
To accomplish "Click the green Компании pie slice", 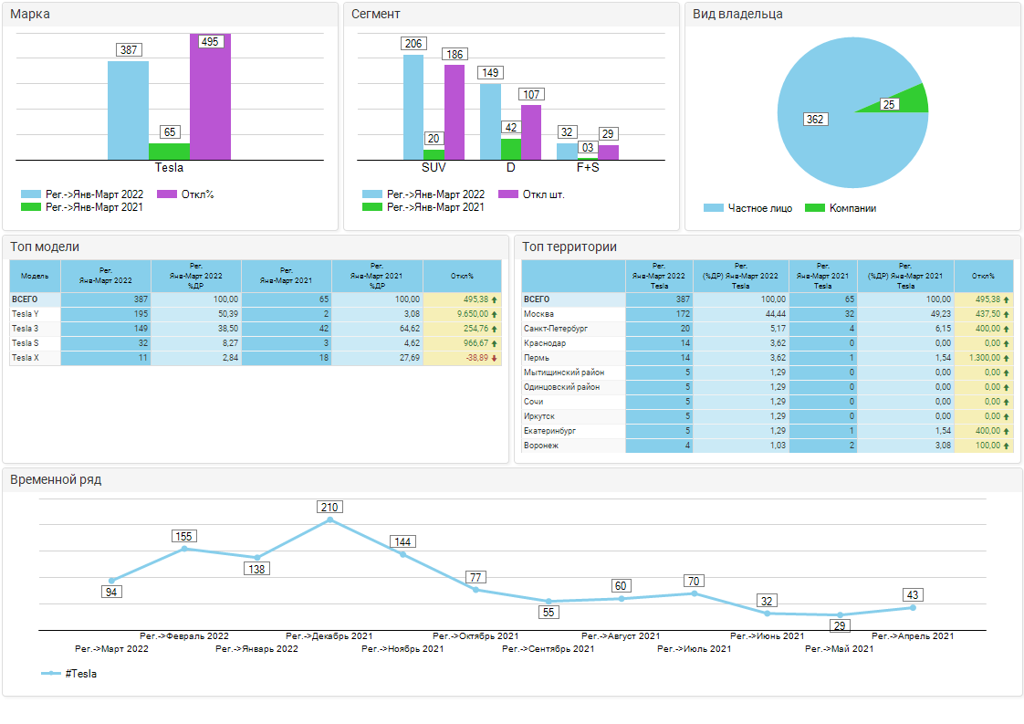I will tap(914, 99).
